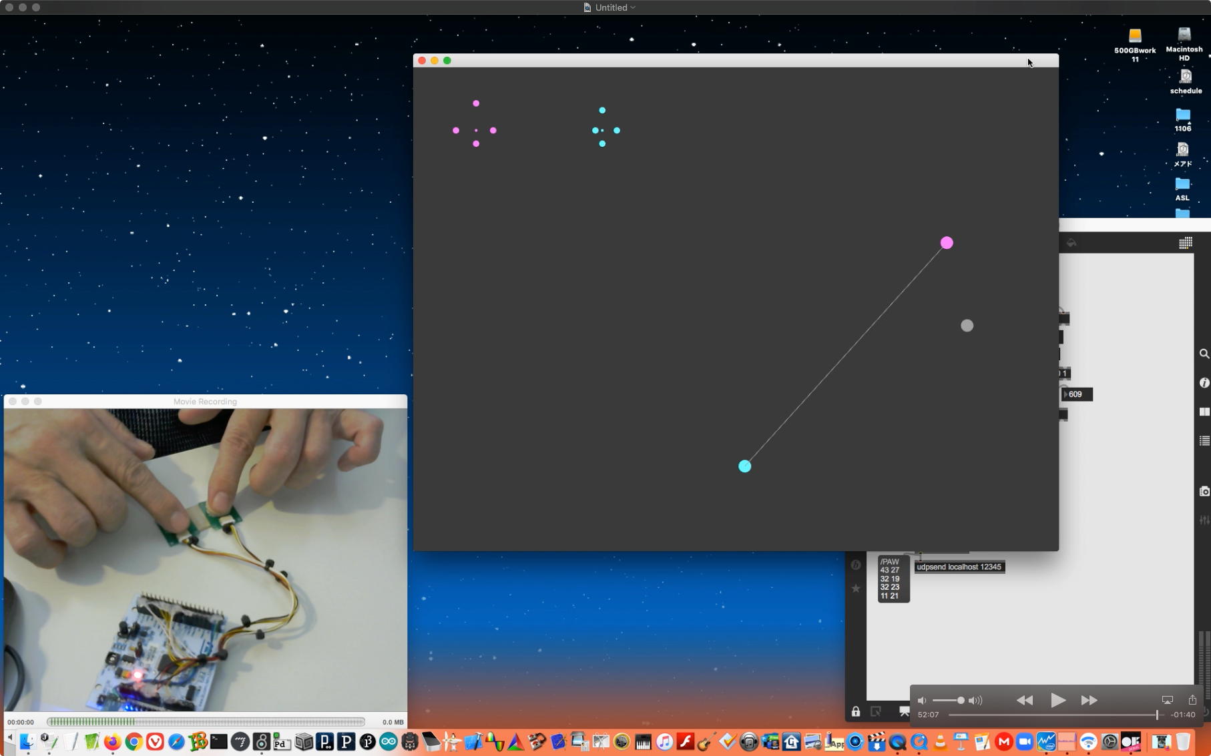Open the reference book icon in the Max sidebar
Screen dimensions: 1211x756
coord(1204,412)
